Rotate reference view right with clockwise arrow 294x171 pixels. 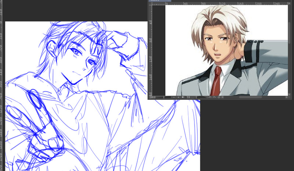[214, 97]
